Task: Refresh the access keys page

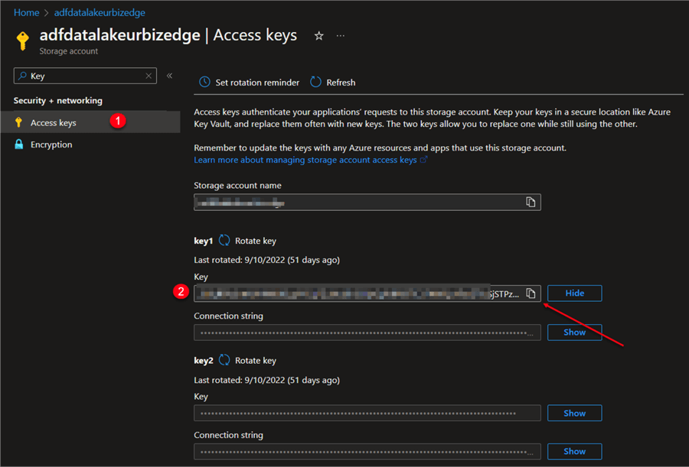Action: (333, 83)
